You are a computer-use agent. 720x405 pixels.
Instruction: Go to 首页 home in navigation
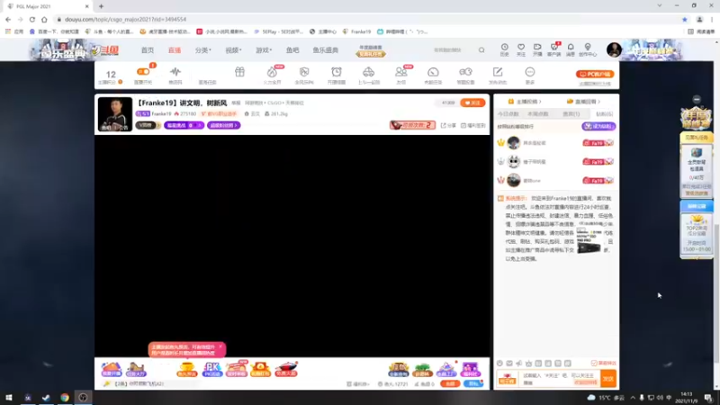point(148,50)
